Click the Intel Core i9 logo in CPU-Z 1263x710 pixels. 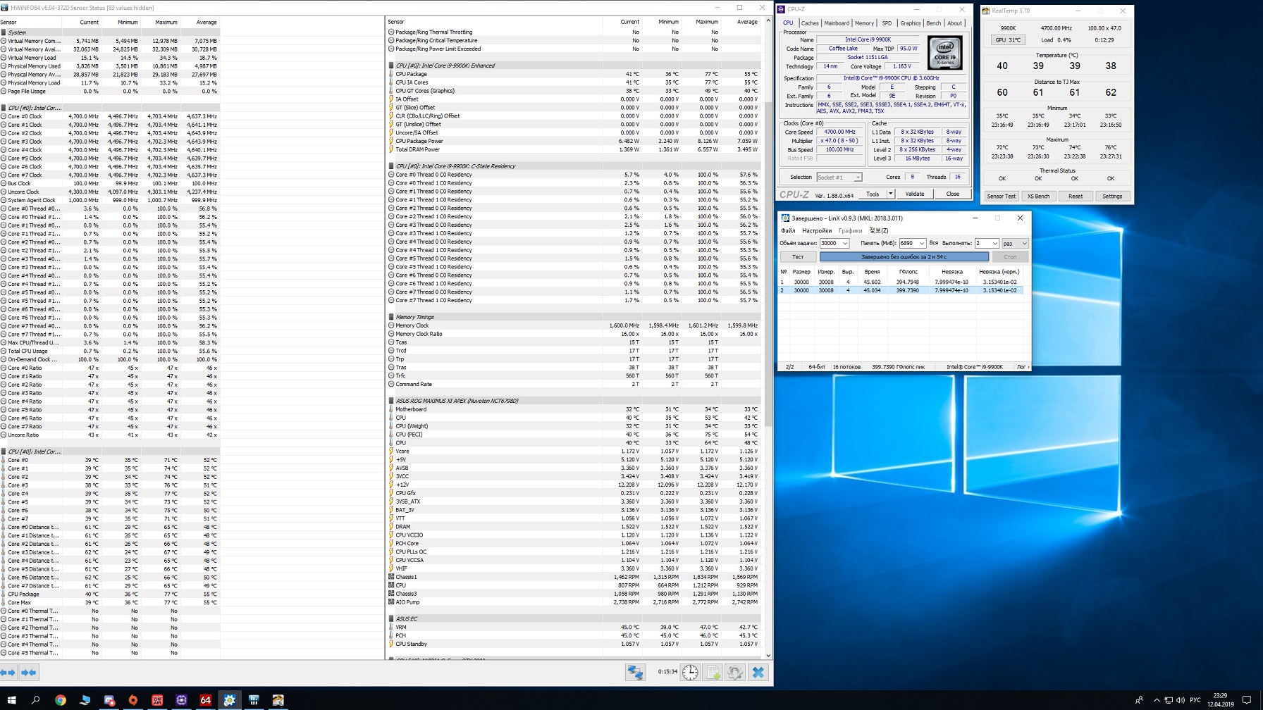click(944, 53)
